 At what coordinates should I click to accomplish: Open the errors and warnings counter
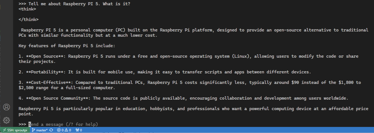pyautogui.click(x=64, y=130)
